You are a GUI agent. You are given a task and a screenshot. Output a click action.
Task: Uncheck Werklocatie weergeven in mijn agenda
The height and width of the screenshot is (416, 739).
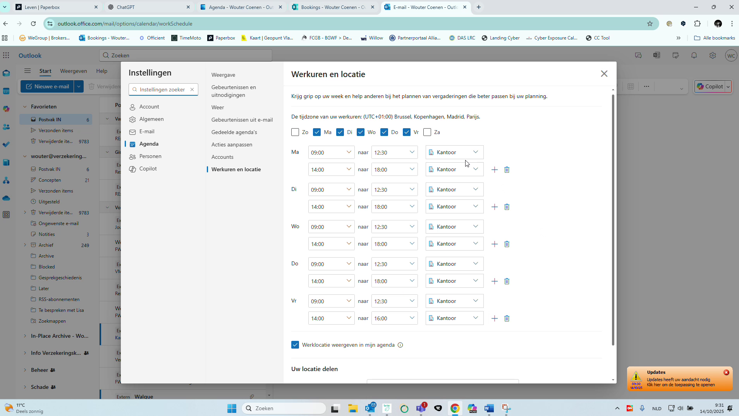coord(295,345)
